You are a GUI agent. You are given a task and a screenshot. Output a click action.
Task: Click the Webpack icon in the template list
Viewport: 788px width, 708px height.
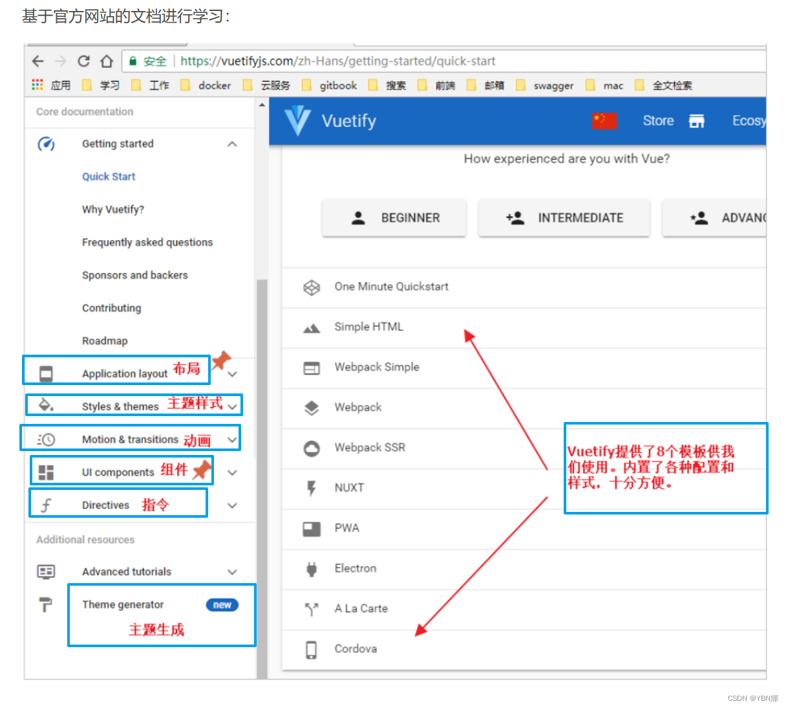click(312, 407)
